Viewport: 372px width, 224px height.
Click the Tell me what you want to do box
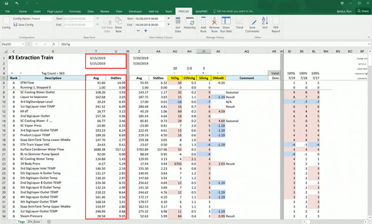(234, 11)
